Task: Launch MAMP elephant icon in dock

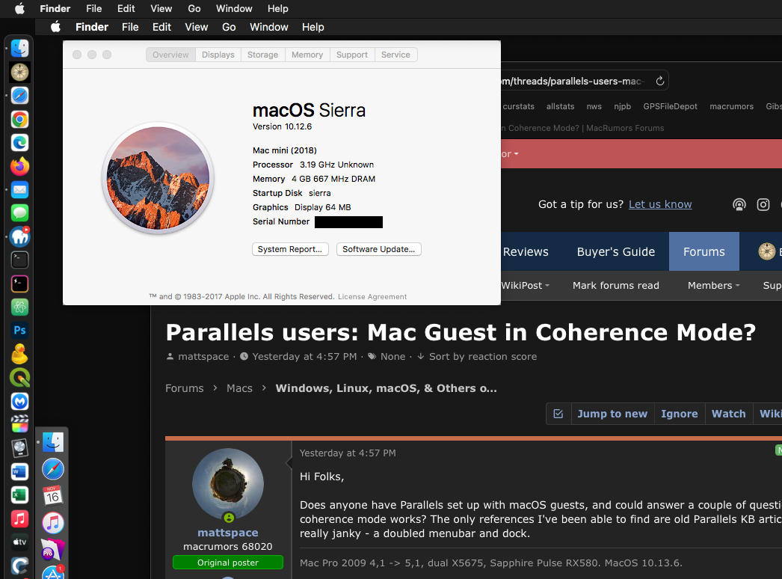Action: [x=19, y=236]
